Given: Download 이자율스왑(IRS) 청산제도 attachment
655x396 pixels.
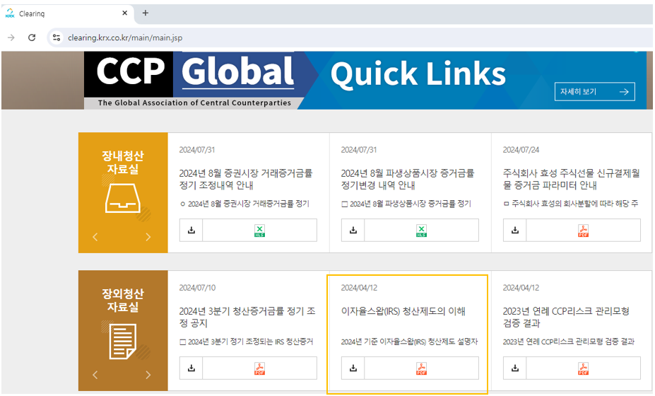Looking at the screenshot, I should coord(353,368).
